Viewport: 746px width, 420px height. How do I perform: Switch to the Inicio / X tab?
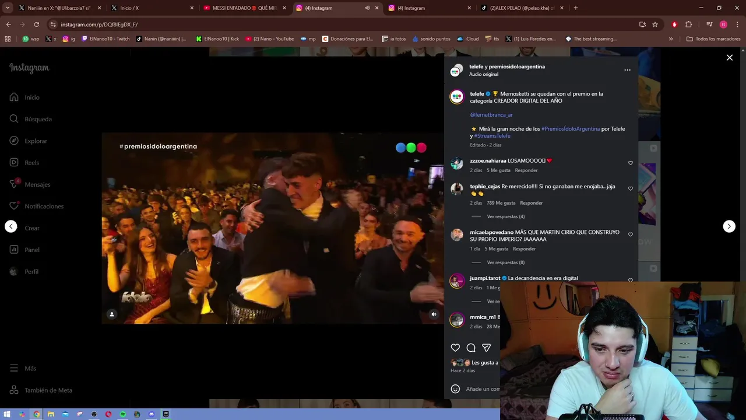click(x=152, y=8)
